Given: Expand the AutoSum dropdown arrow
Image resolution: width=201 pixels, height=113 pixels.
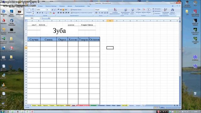Looking at the screenshot, I should coord(161,9).
